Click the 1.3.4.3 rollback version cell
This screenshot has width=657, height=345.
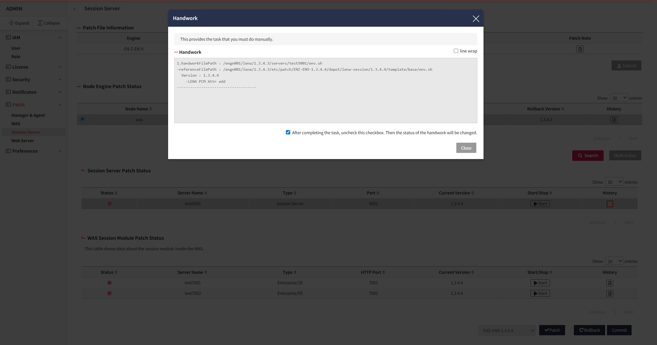(x=546, y=120)
